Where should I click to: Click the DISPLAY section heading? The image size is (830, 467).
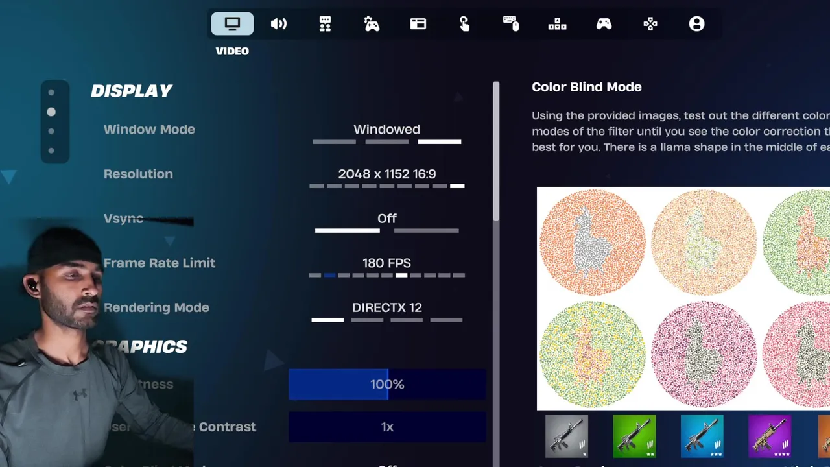132,91
